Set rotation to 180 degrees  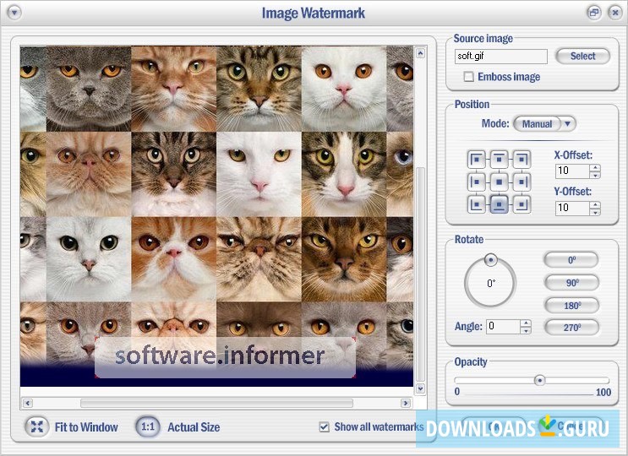[571, 306]
